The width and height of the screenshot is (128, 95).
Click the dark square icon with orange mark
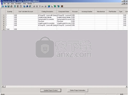pos(62,6)
